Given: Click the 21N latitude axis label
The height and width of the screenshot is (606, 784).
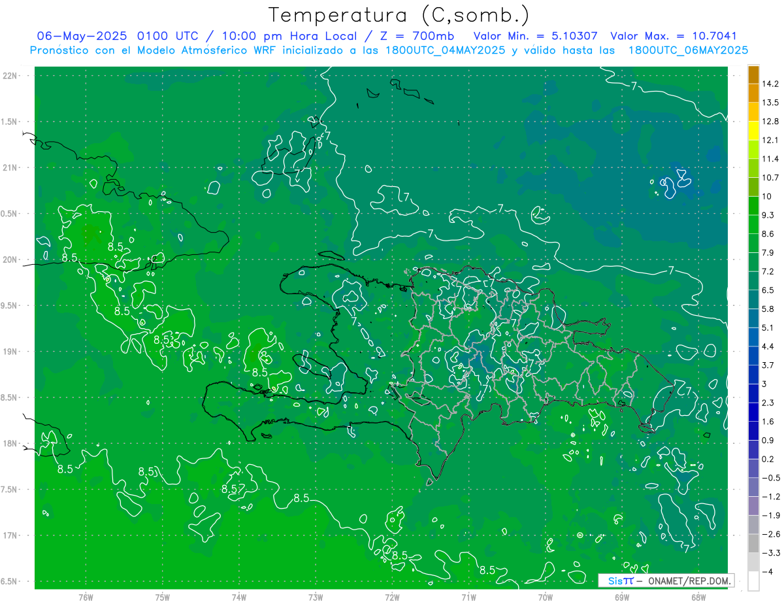Looking at the screenshot, I should point(10,168).
